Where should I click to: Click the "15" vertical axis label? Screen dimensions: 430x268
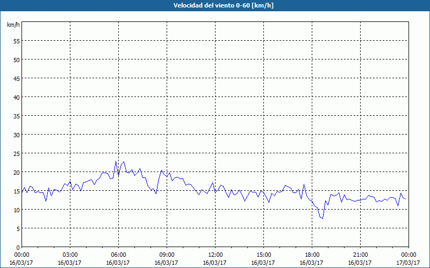[17, 191]
